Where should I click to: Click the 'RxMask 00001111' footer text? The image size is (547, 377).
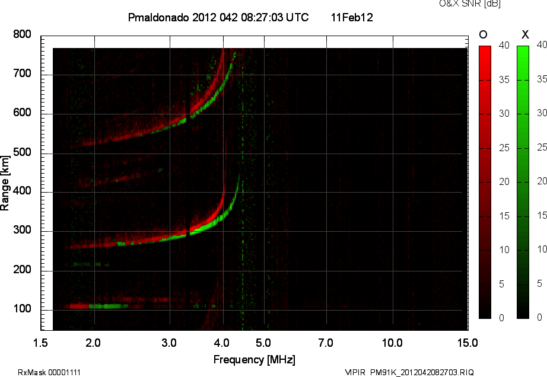point(49,372)
